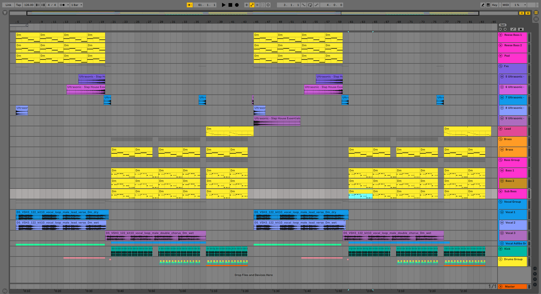Open the browser with the triangle icon
The width and height of the screenshot is (541, 294).
5,13
